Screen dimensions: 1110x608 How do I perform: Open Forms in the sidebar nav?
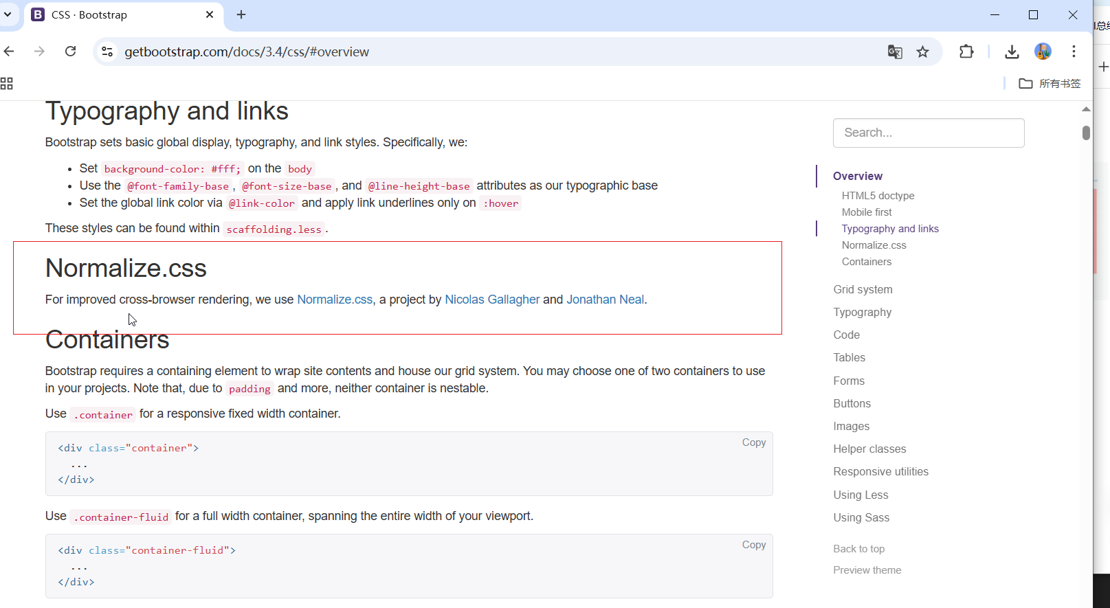pos(850,381)
